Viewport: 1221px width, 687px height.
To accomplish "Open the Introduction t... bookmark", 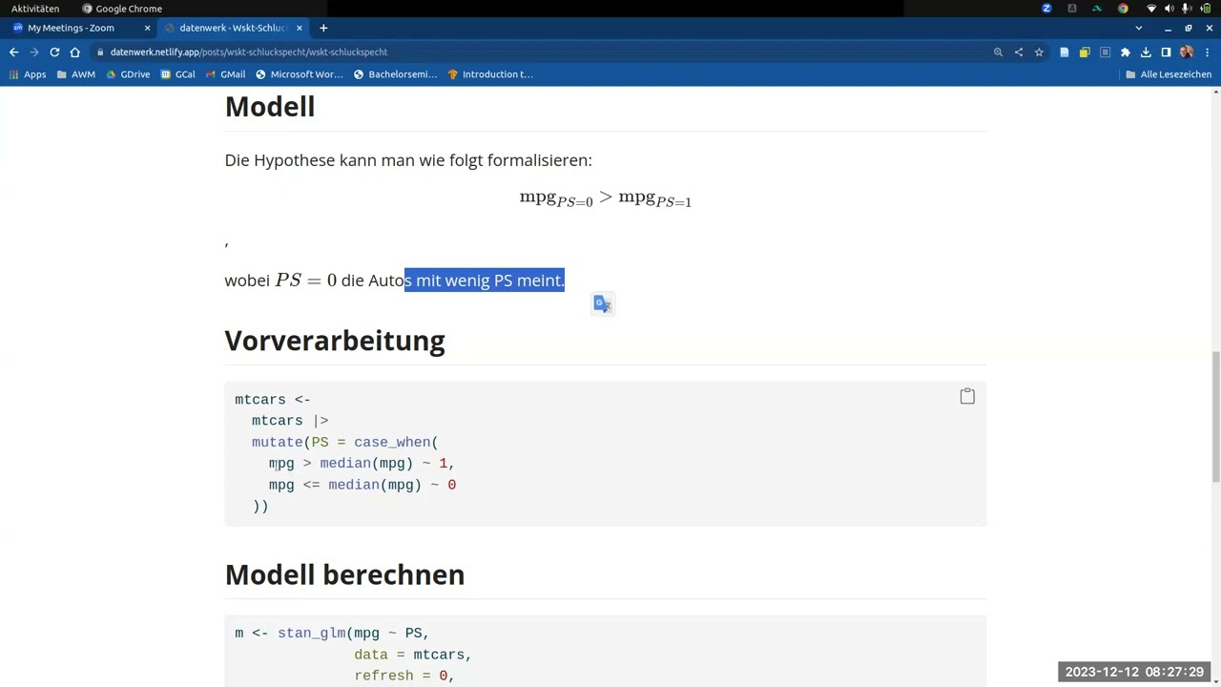I will point(490,74).
